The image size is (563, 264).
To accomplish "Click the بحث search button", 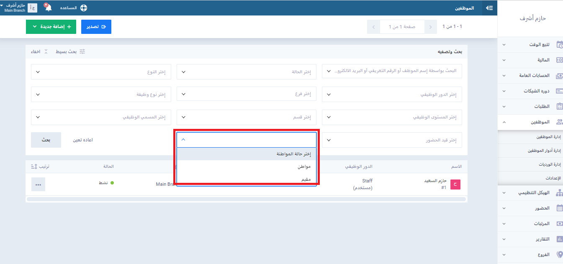I will pos(46,140).
